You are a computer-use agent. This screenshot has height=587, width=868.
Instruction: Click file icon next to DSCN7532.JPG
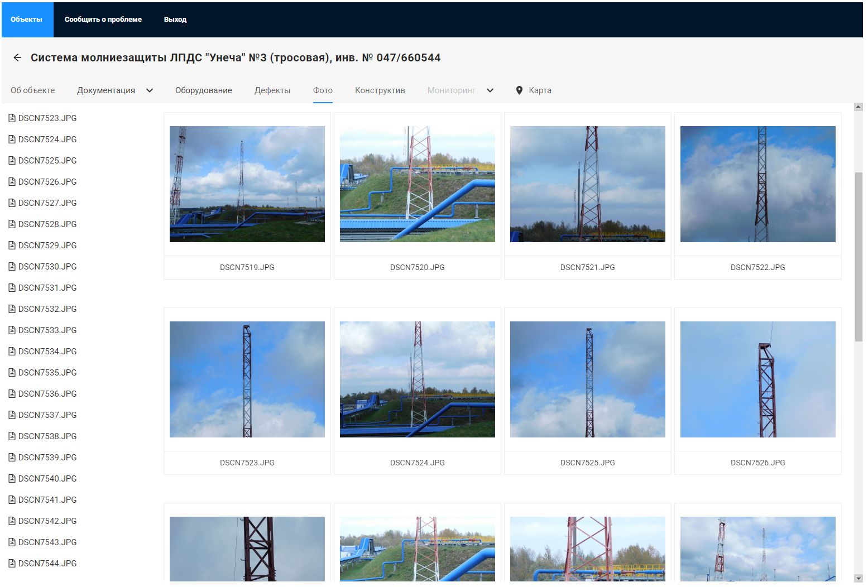pos(12,309)
